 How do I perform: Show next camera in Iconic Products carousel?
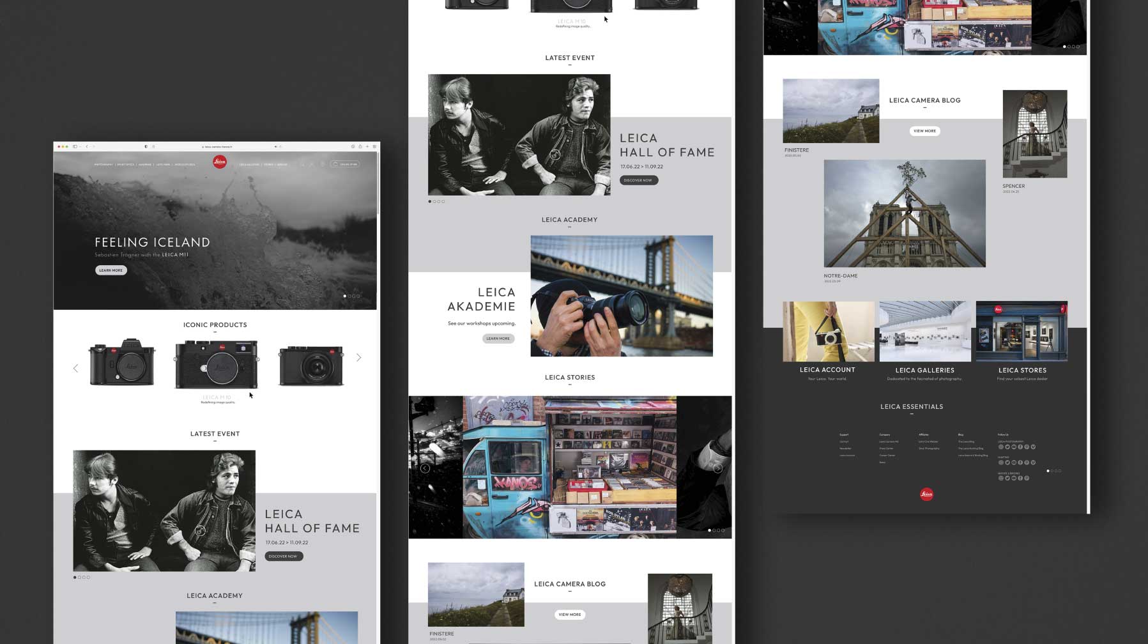[358, 358]
